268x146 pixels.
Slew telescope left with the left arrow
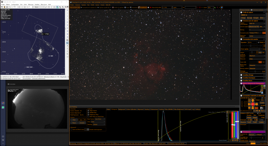tap(249, 104)
